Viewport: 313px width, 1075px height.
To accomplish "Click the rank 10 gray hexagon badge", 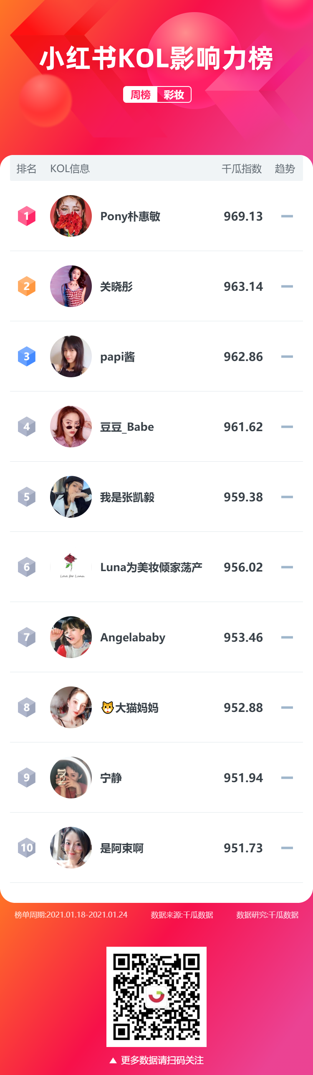I will [x=27, y=848].
